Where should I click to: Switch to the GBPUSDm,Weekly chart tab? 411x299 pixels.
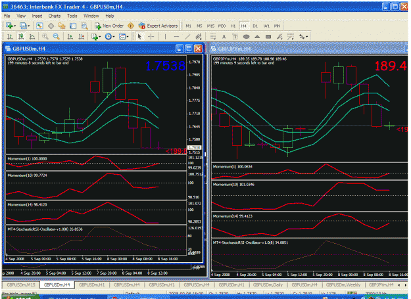tap(343, 285)
